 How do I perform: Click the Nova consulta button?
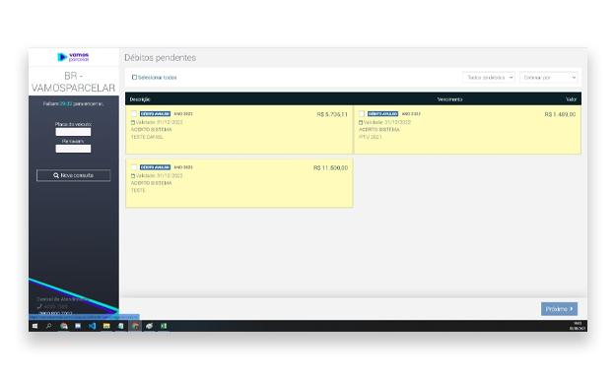click(x=73, y=175)
